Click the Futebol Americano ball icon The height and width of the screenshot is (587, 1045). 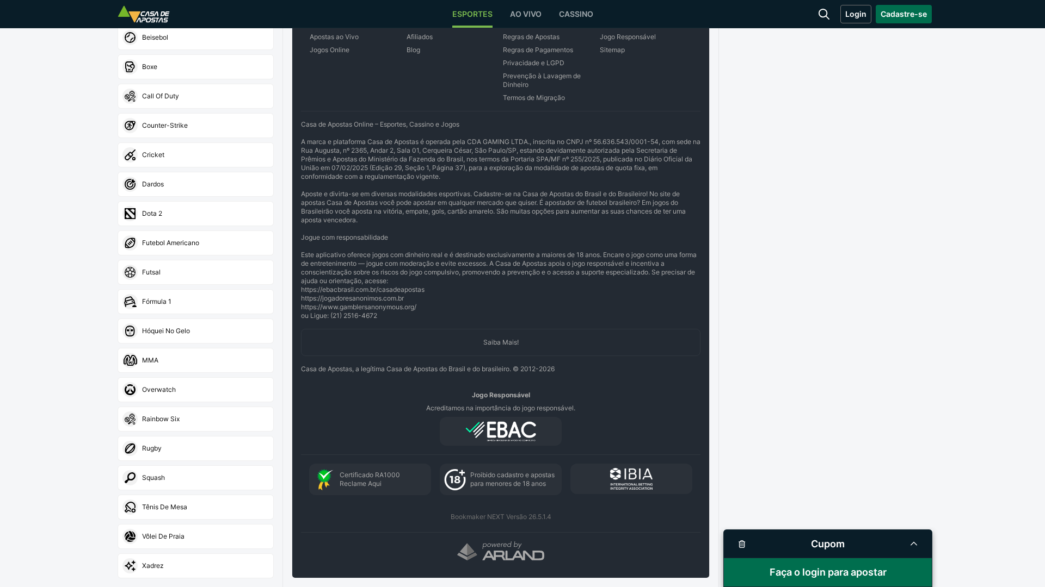(130, 243)
